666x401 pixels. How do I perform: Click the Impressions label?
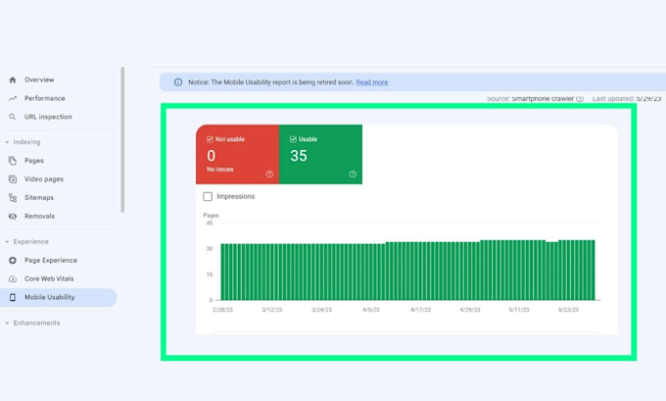(x=236, y=196)
